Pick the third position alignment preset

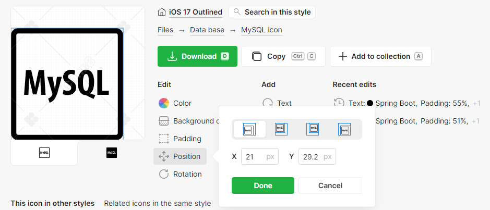[x=313, y=129]
